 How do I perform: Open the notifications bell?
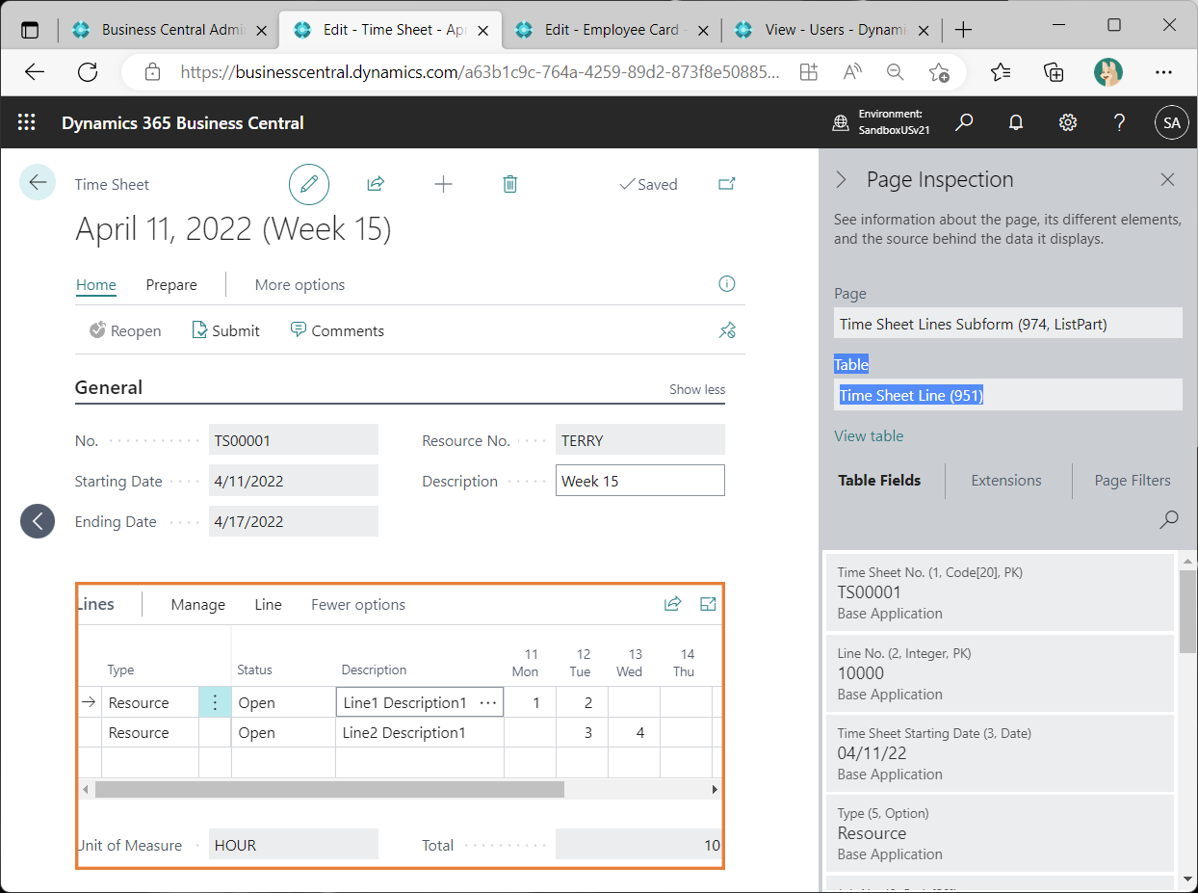(1015, 123)
